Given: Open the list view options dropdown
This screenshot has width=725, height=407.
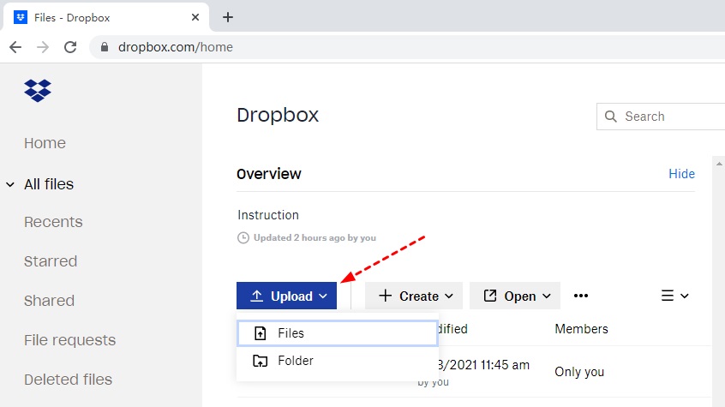Looking at the screenshot, I should tap(675, 296).
